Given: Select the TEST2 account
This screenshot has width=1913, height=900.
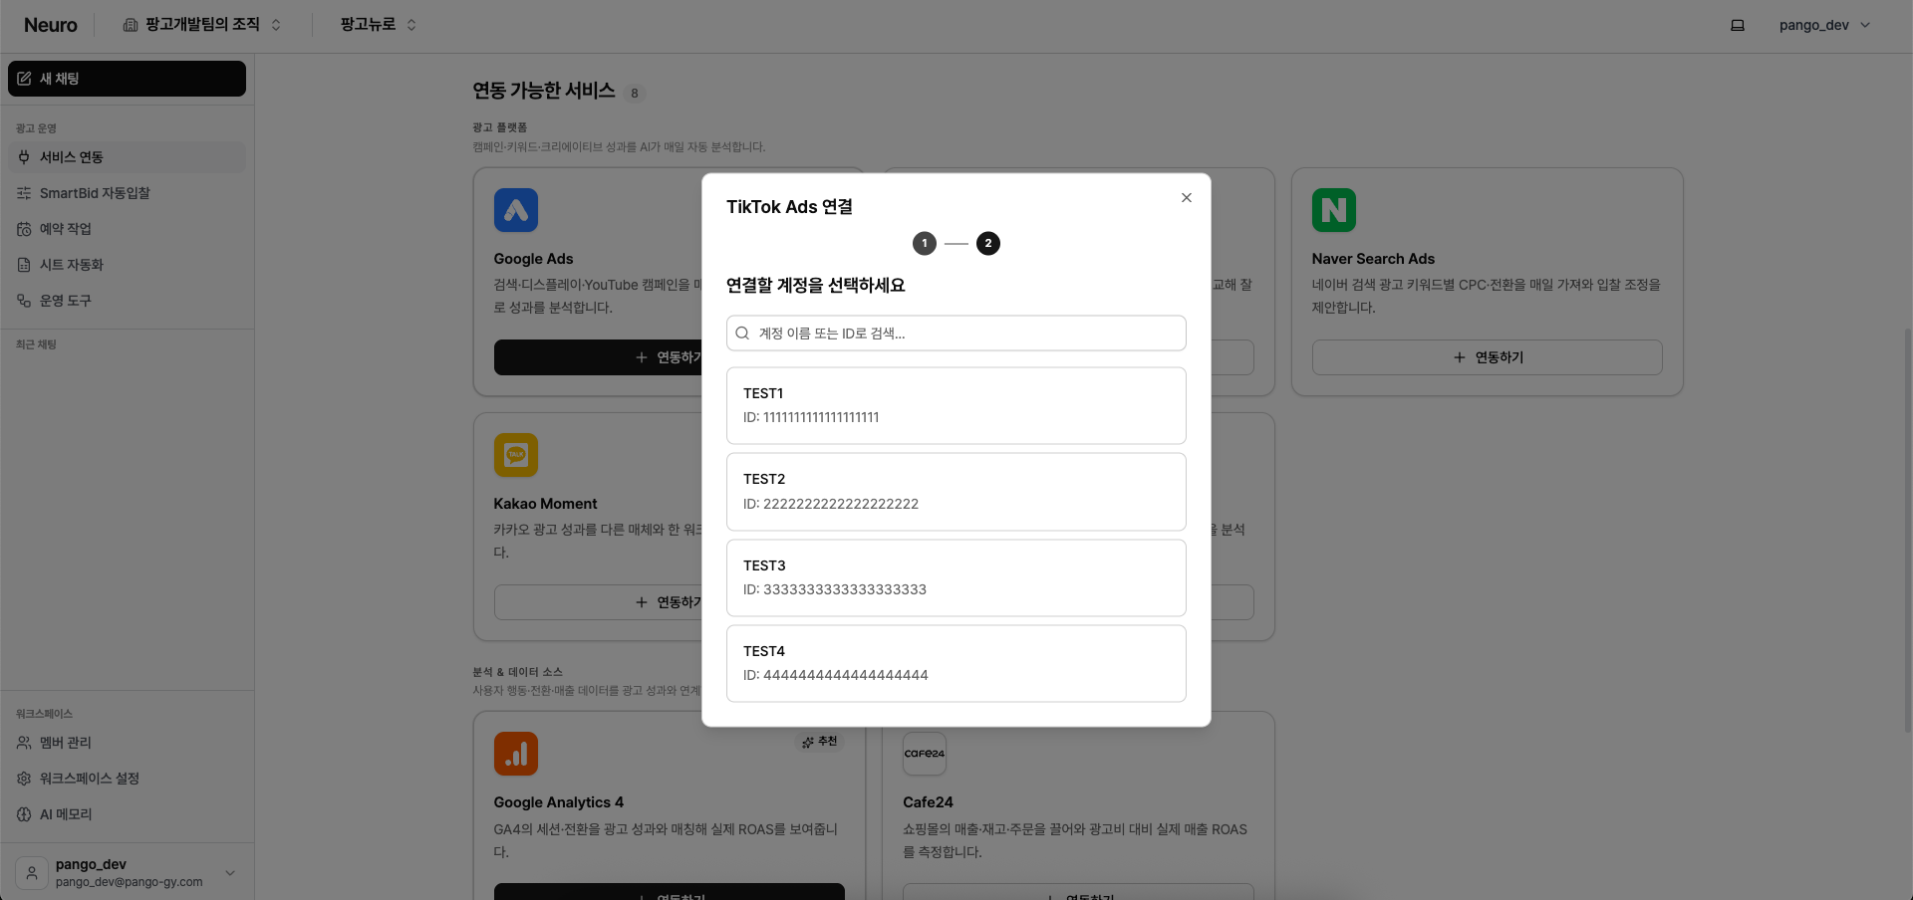Looking at the screenshot, I should tap(956, 492).
